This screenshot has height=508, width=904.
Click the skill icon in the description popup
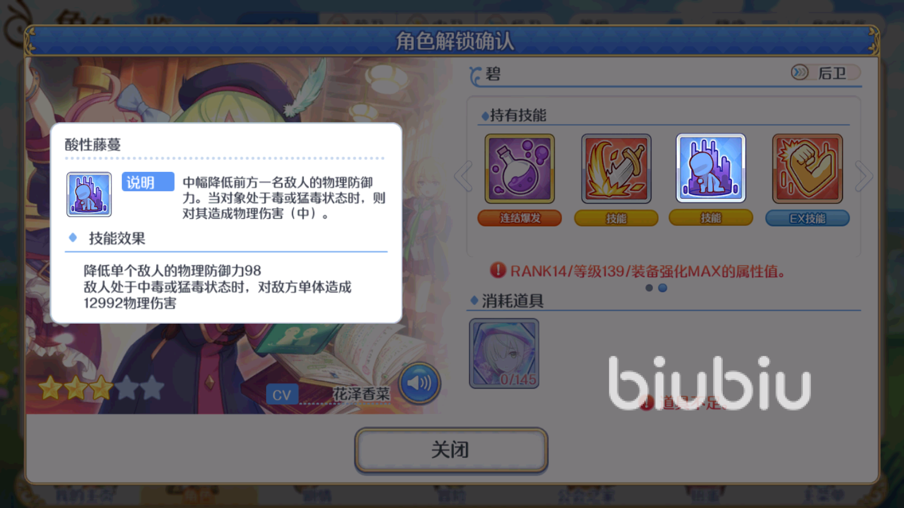pos(89,195)
